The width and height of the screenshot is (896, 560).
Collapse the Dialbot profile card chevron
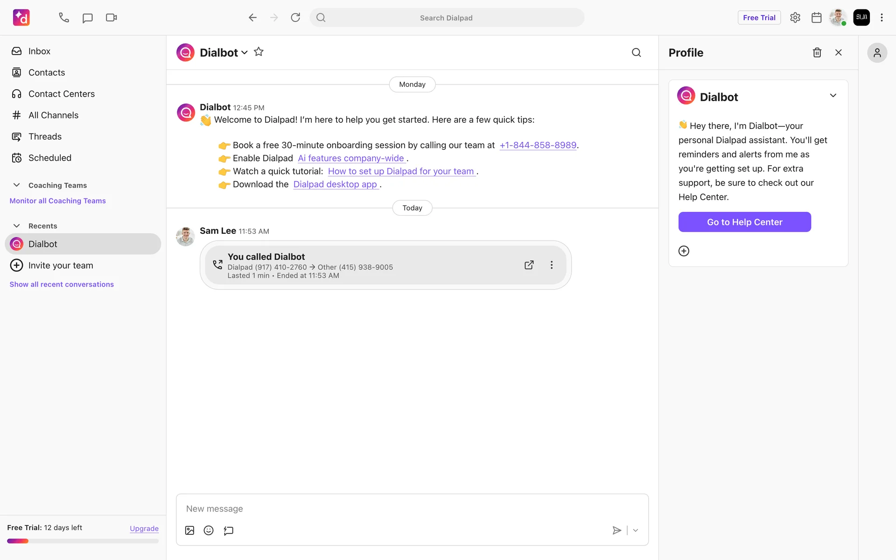pos(833,96)
